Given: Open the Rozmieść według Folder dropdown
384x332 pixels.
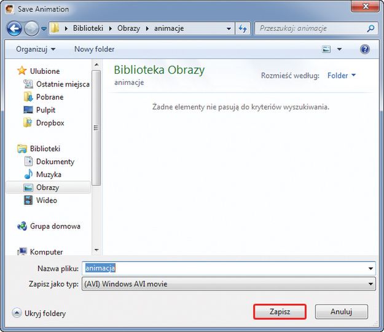Looking at the screenshot, I should click(x=342, y=76).
